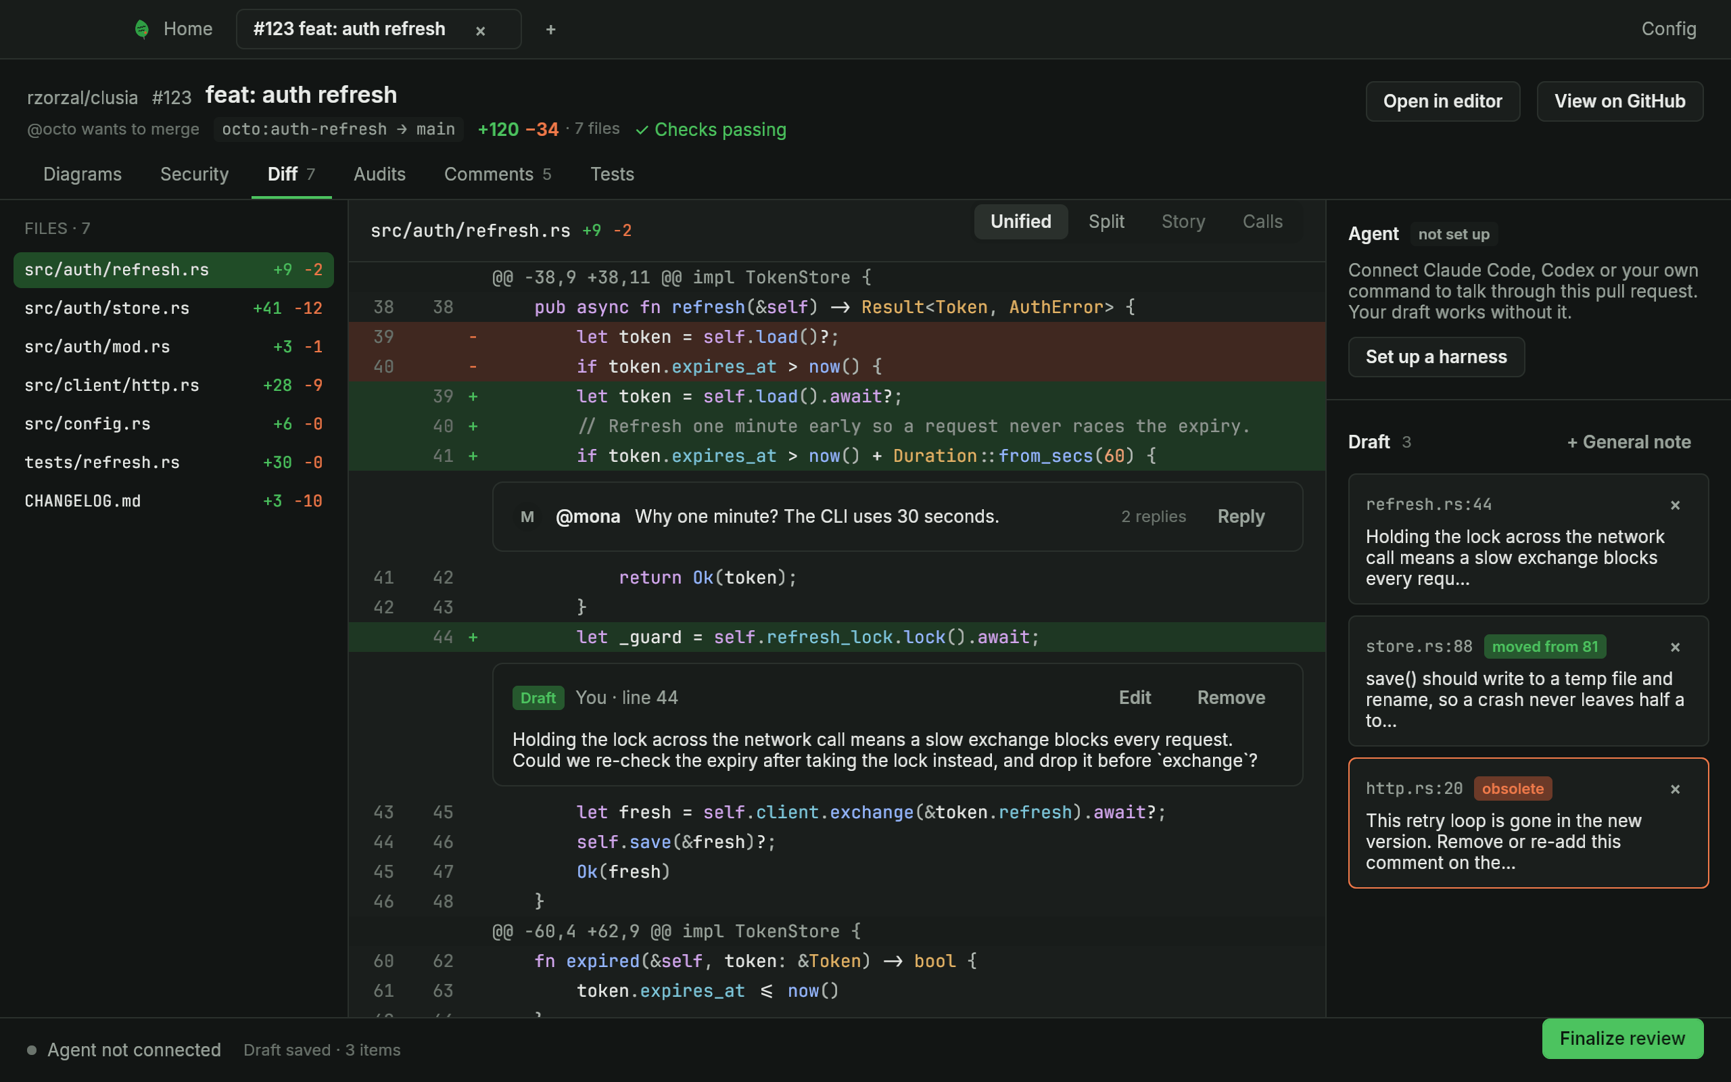Select tests/refresh.rs in file list
This screenshot has height=1082, width=1731.
pos(174,463)
